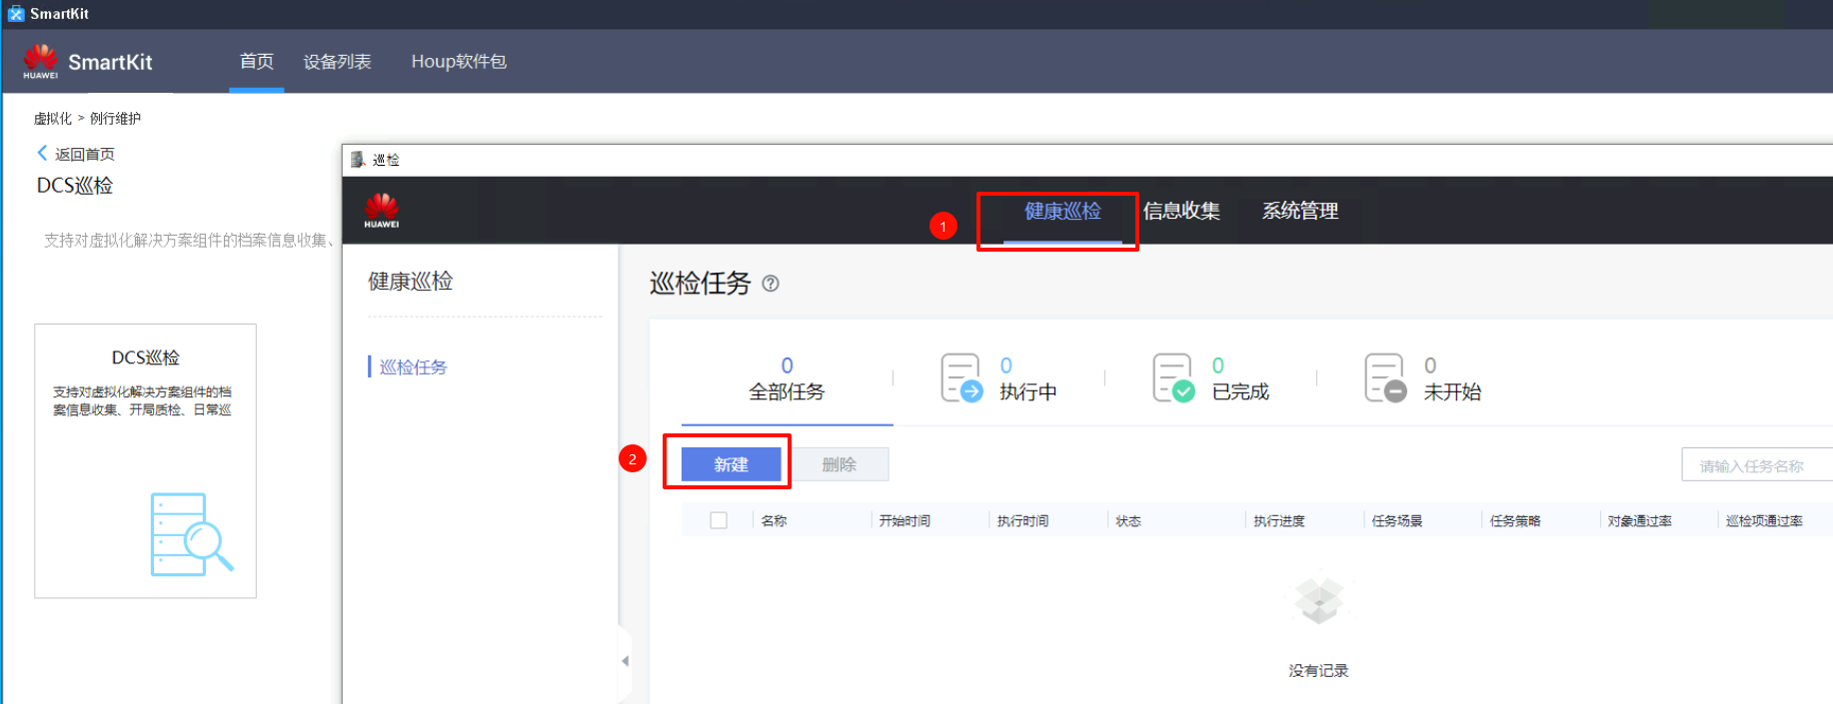
Task: Click the 已完成 task status icon
Action: [1173, 378]
